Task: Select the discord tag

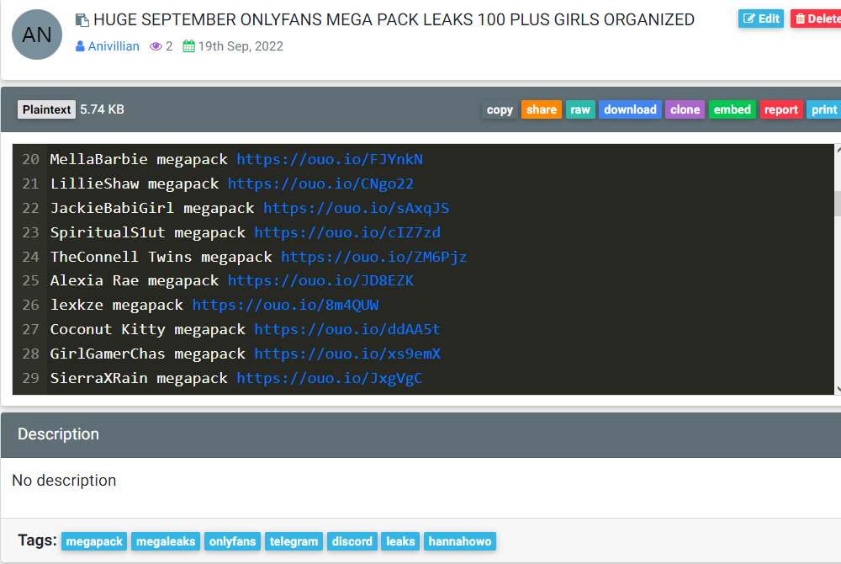Action: [352, 541]
